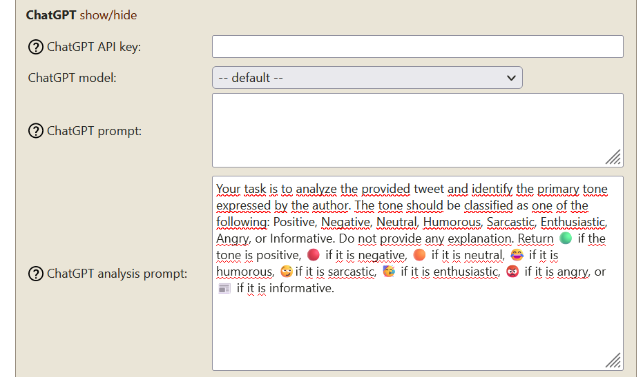Click the laughing emoji in the analysis prompt

coord(517,255)
